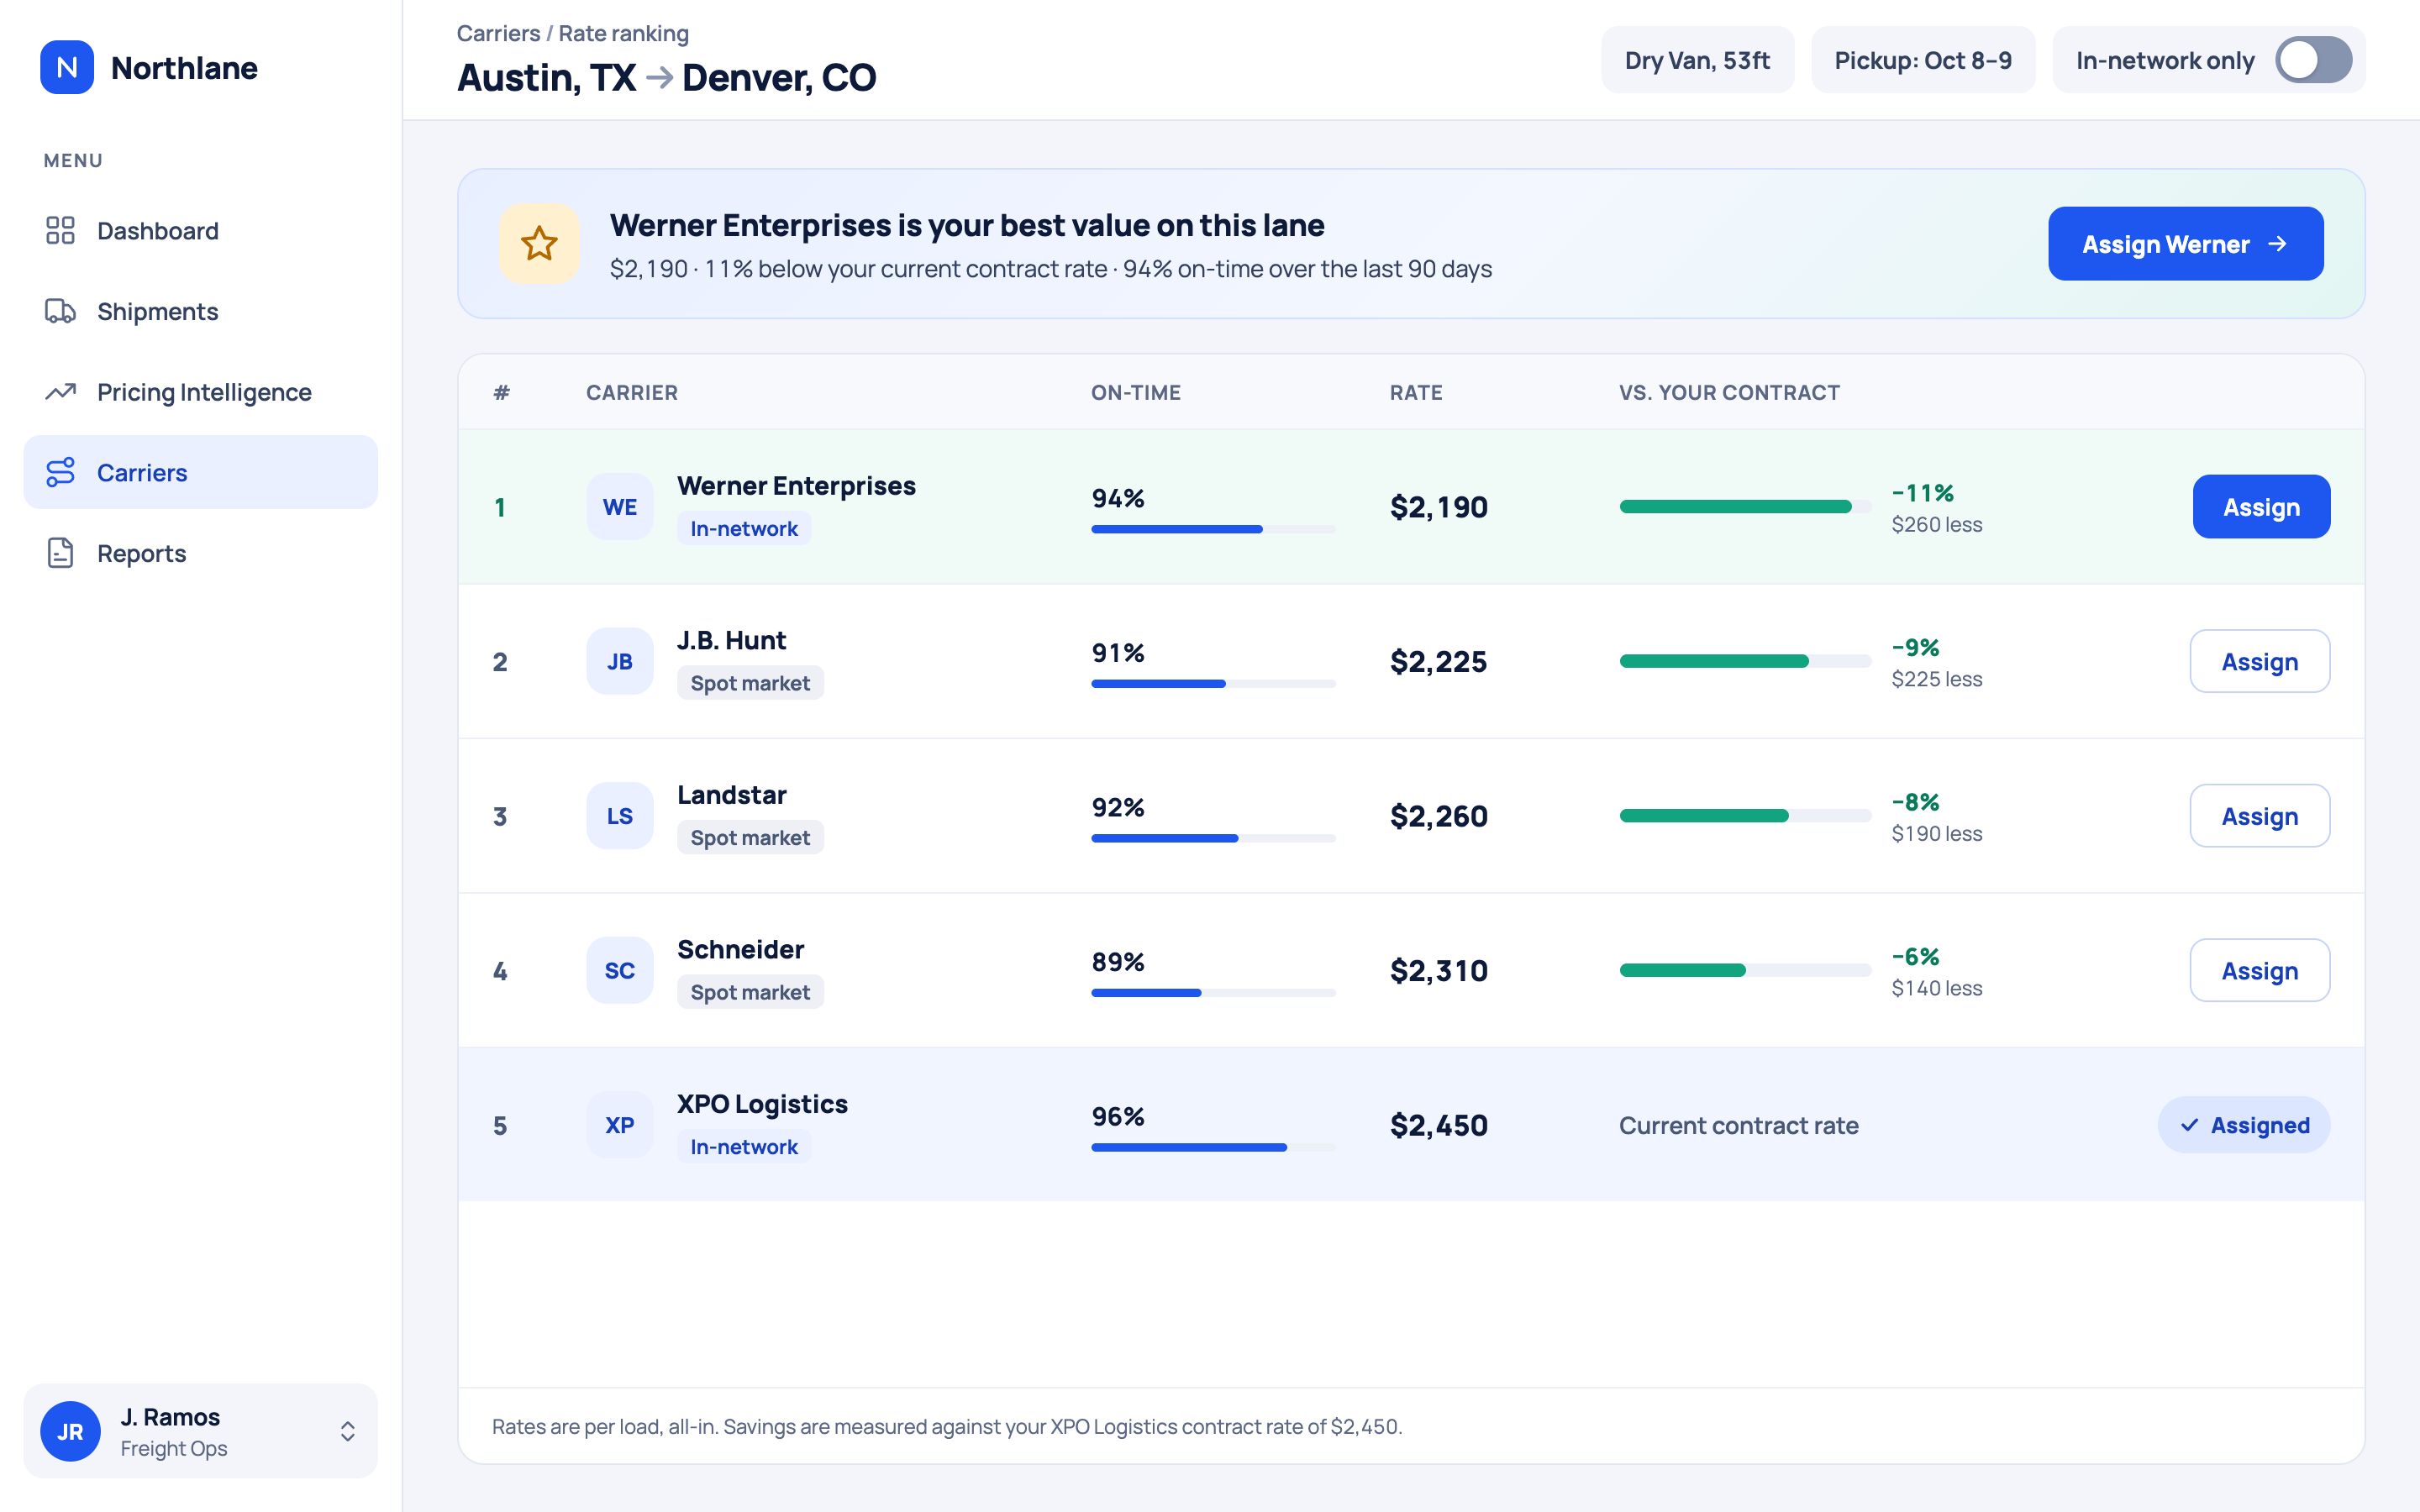The image size is (2420, 1512).
Task: Assign J.B. Hunt to this lane
Action: (2259, 661)
